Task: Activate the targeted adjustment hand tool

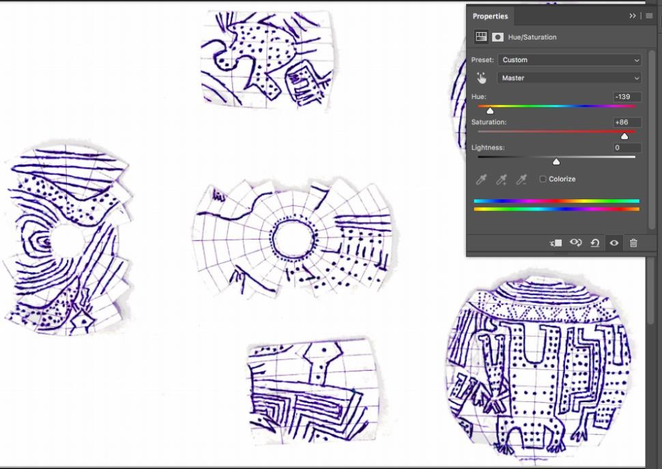Action: click(481, 78)
